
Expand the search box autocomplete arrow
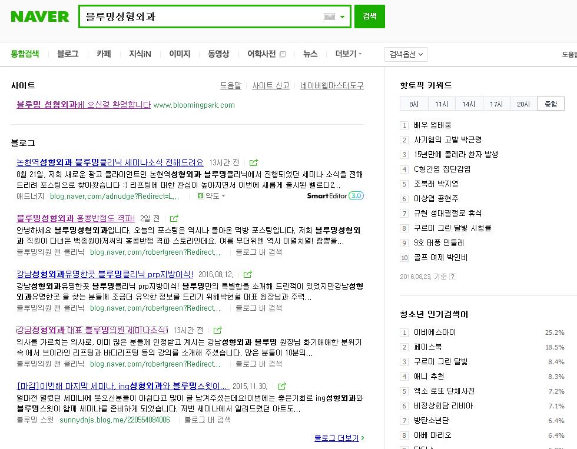[342, 16]
